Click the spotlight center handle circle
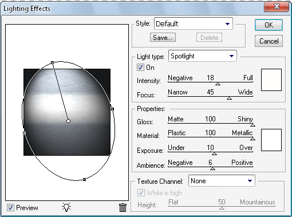292x217 pixels. point(68,121)
